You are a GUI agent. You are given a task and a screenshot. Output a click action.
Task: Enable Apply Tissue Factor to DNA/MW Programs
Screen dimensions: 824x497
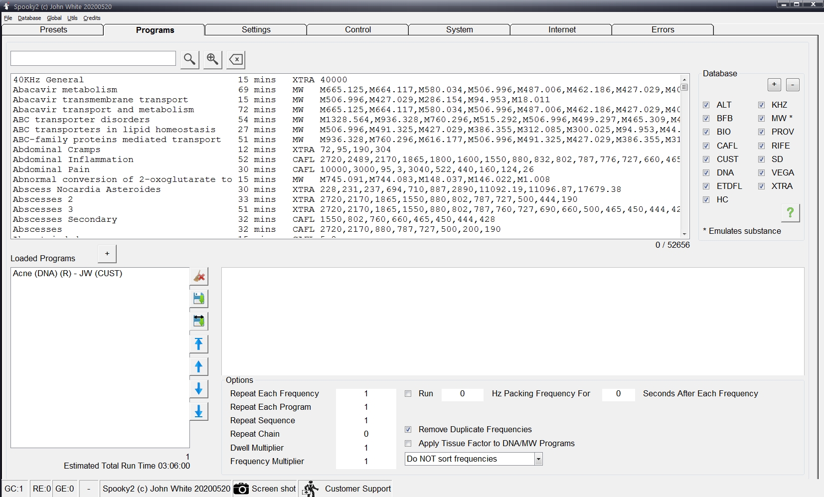(x=408, y=443)
